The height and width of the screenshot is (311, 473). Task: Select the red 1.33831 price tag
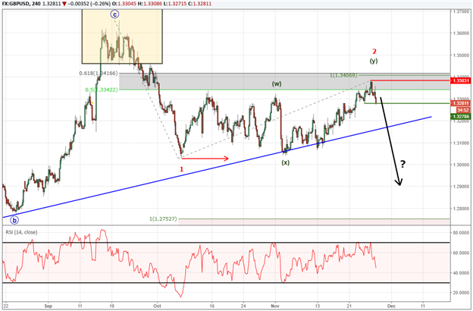pos(460,80)
